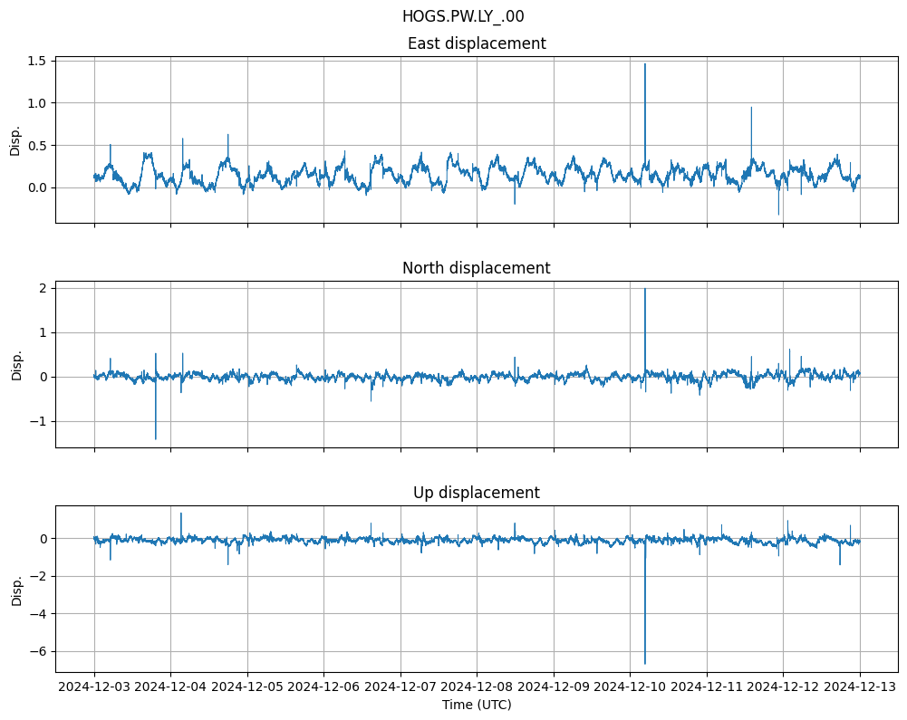Click the figure title HOGS.PW.LY_.00
This screenshot has width=907, height=720.
(x=463, y=16)
